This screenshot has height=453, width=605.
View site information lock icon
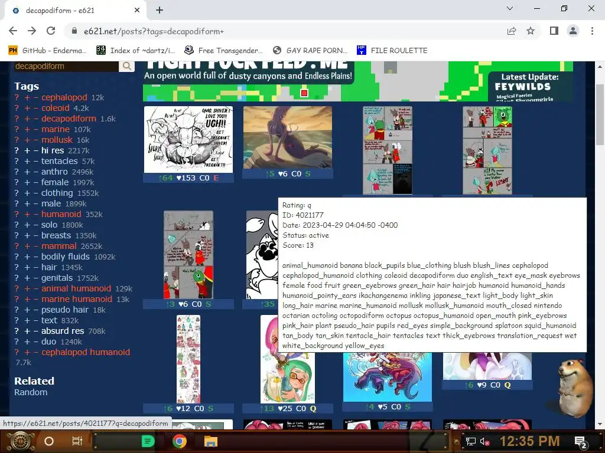pos(74,31)
